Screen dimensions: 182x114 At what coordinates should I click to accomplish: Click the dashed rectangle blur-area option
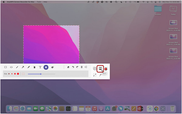[23, 74]
